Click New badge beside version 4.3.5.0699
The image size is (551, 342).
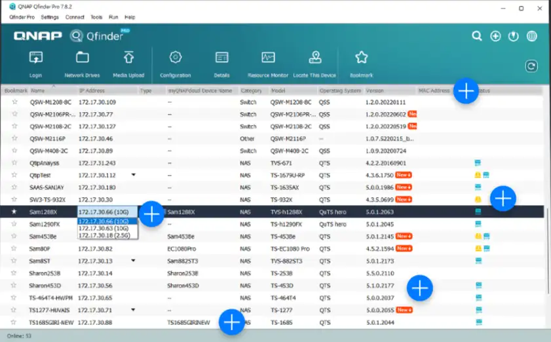[x=404, y=199]
